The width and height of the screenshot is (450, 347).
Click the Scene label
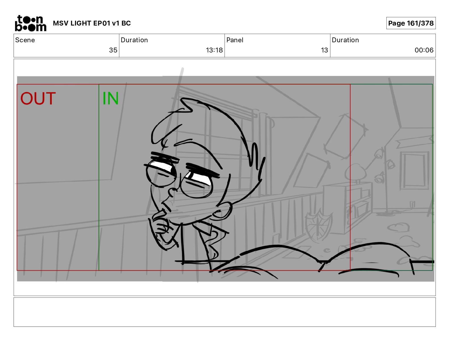pos(25,40)
